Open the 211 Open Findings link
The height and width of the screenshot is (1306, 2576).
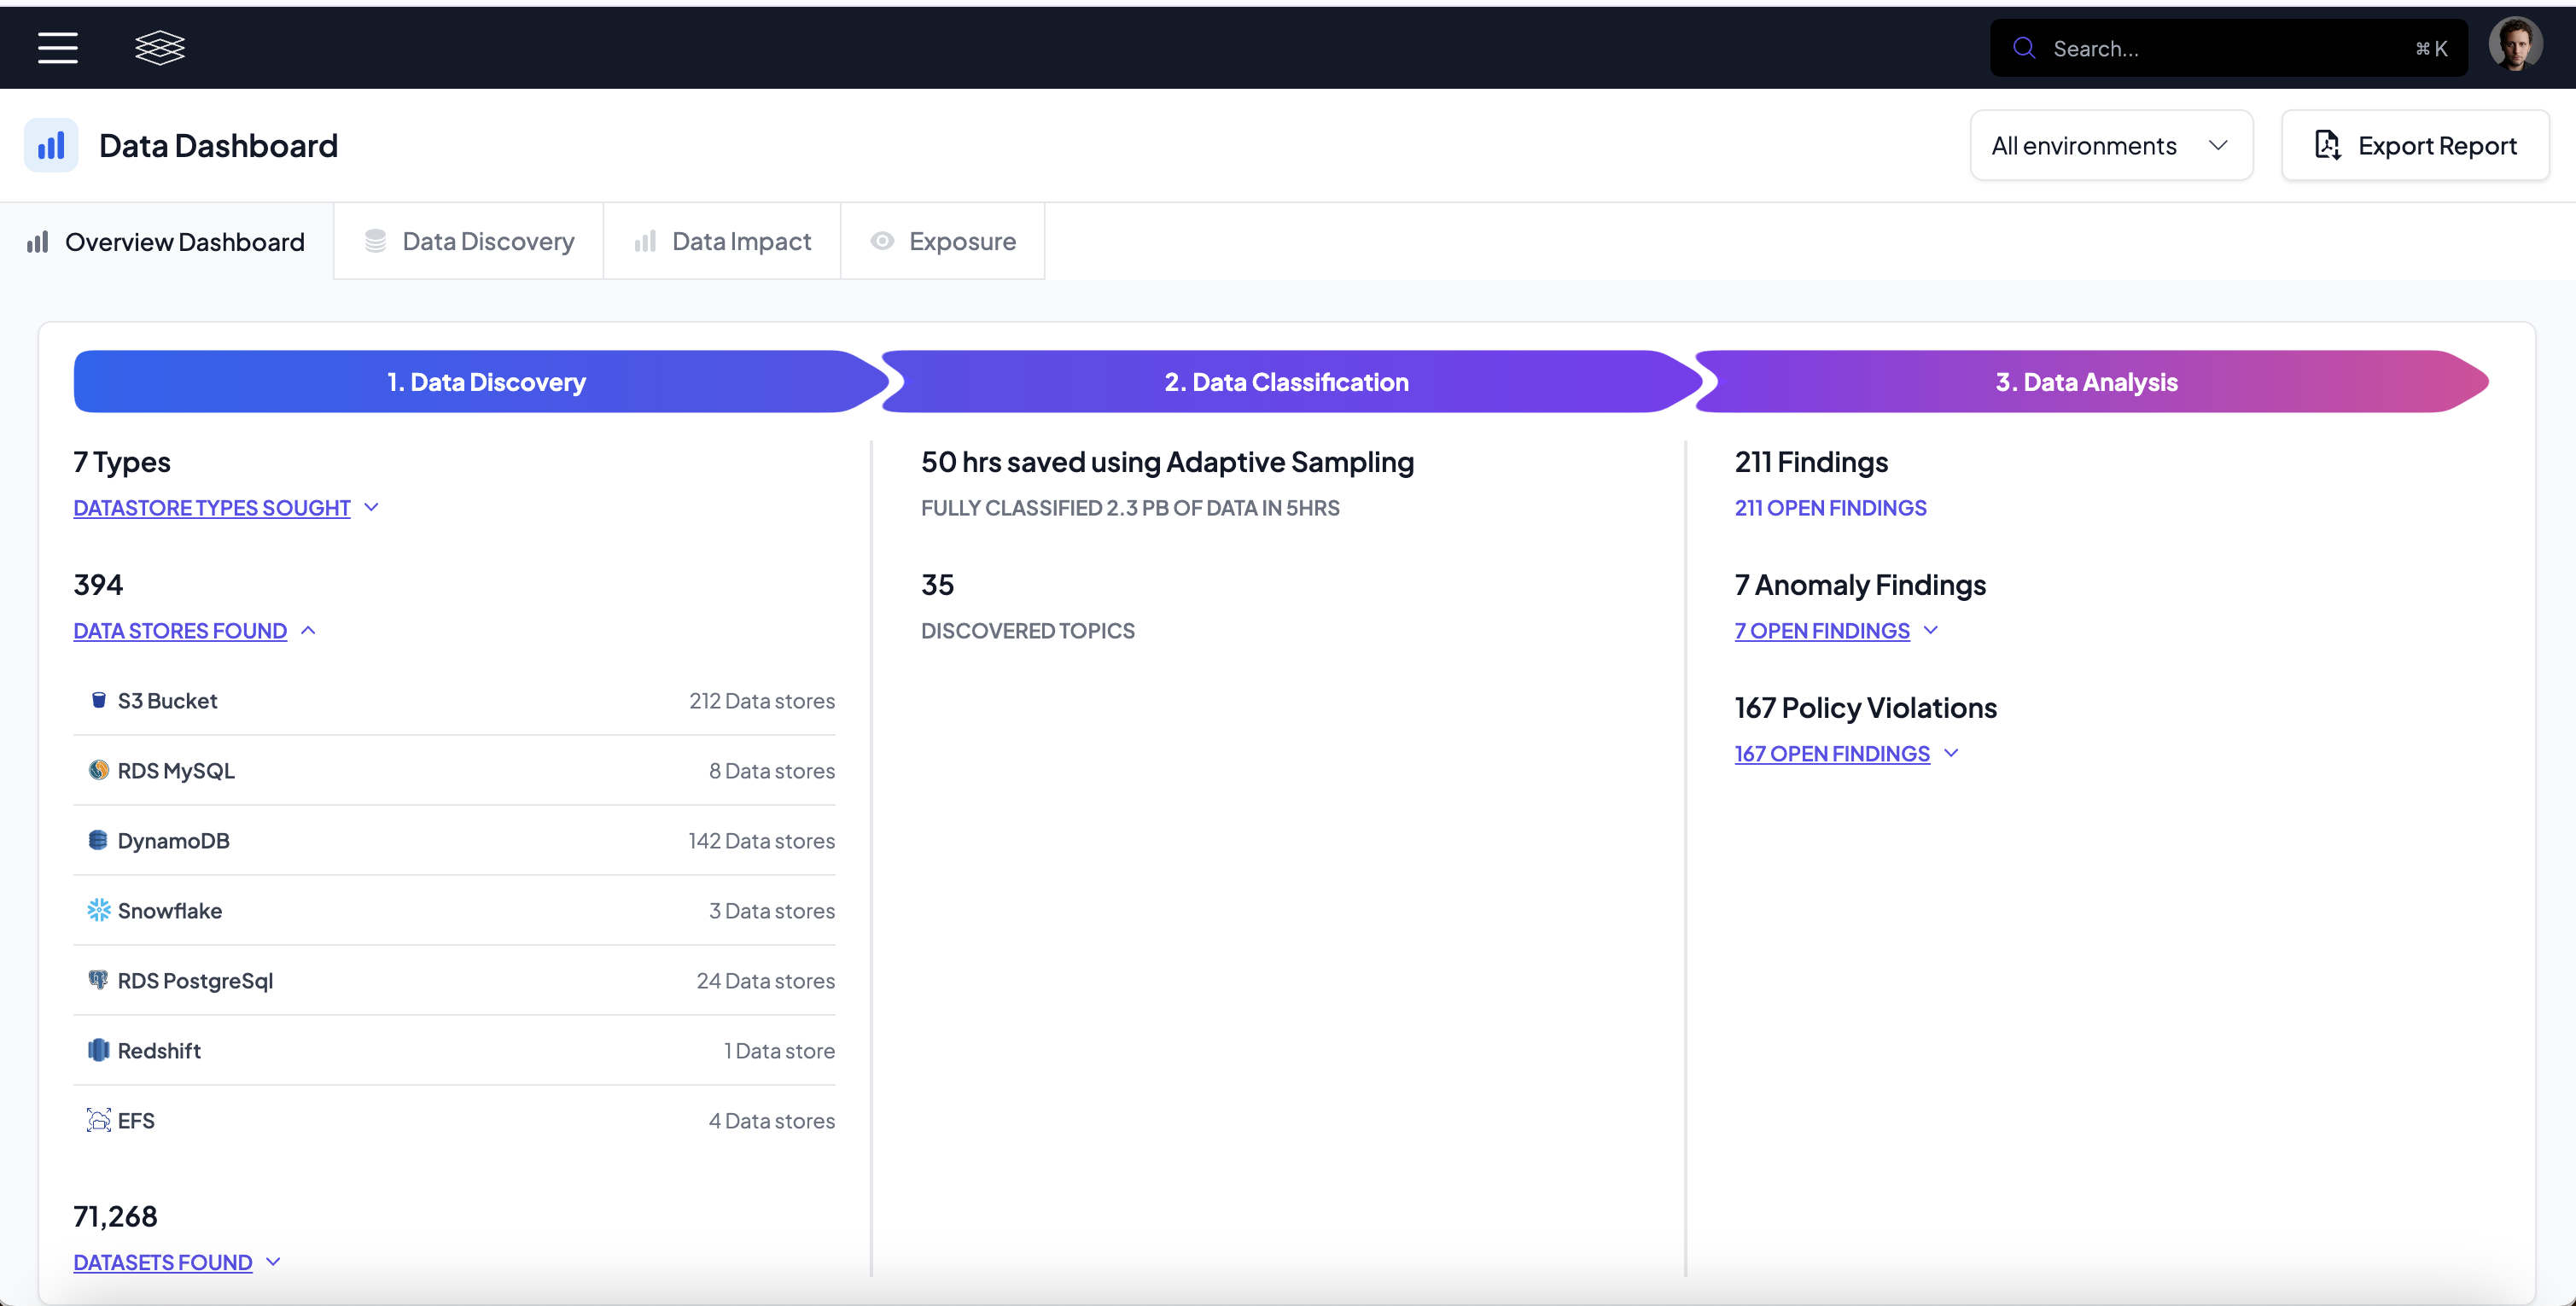tap(1830, 508)
